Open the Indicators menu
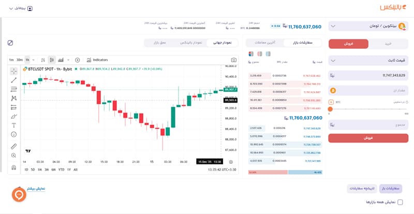The height and width of the screenshot is (214, 414). [x=97, y=60]
